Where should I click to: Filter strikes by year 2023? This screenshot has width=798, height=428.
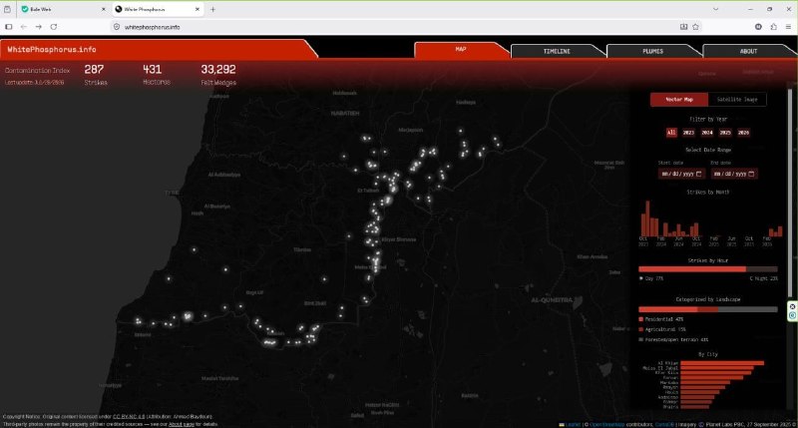688,133
